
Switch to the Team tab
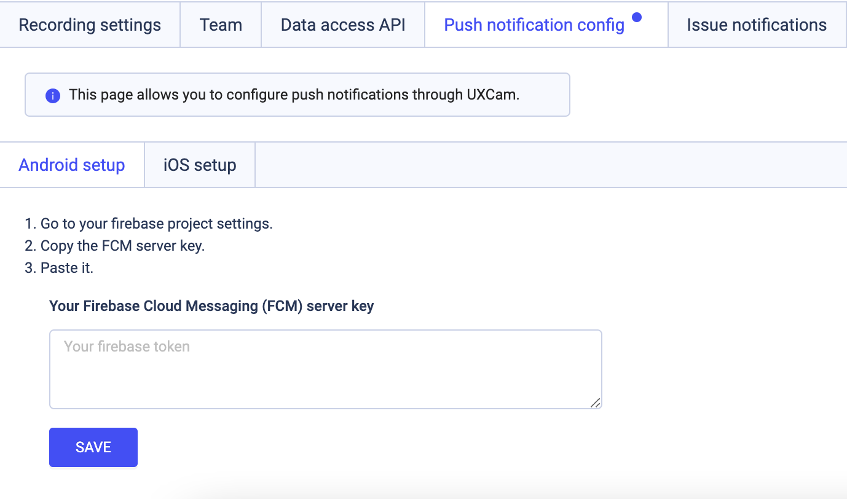pos(221,25)
